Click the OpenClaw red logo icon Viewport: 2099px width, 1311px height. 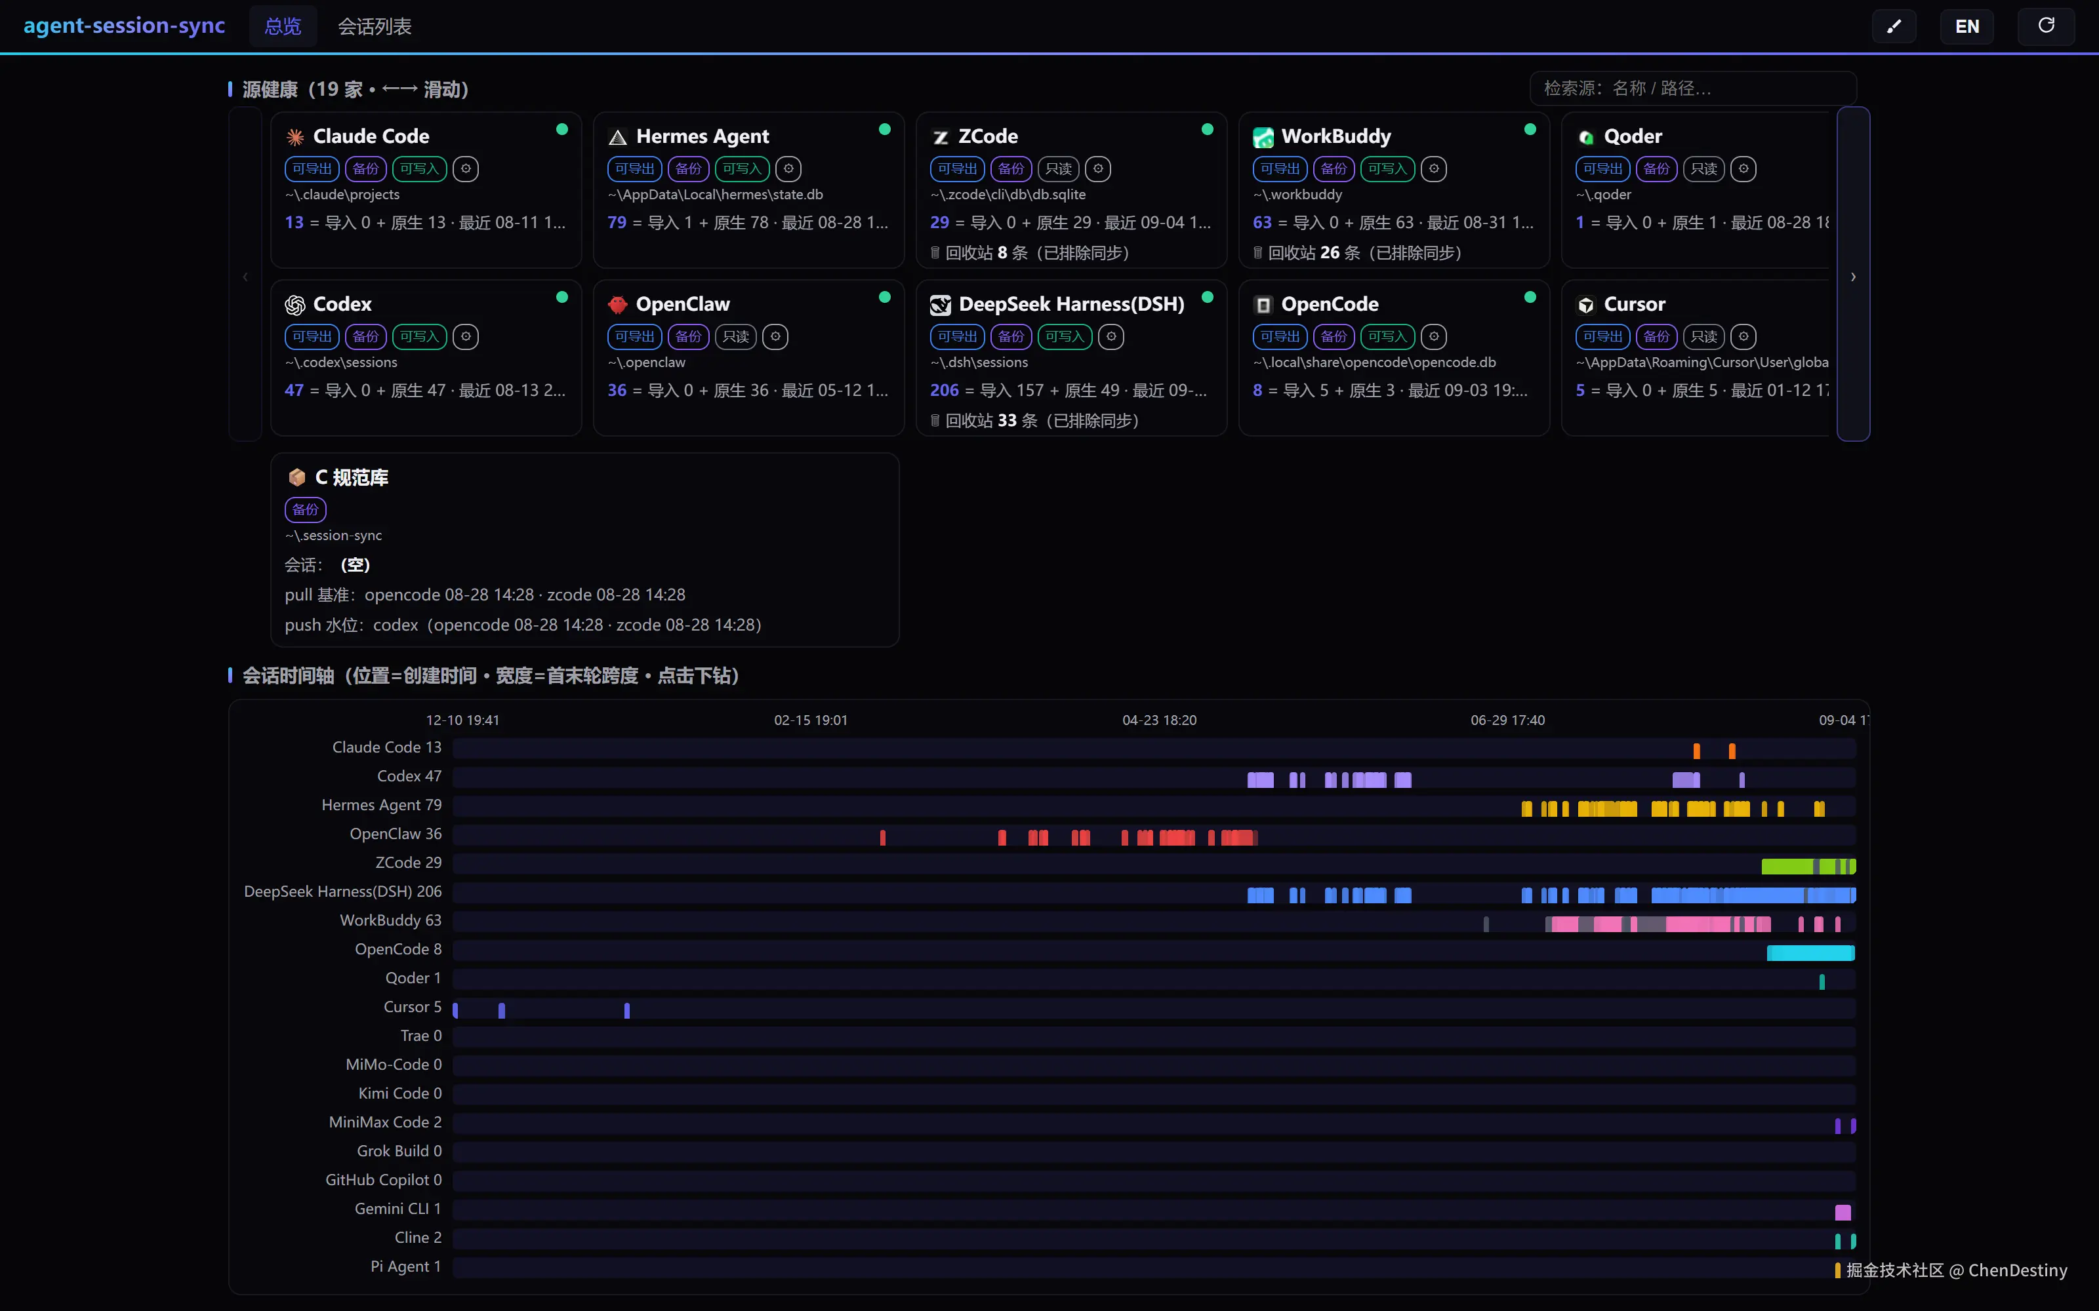point(617,305)
